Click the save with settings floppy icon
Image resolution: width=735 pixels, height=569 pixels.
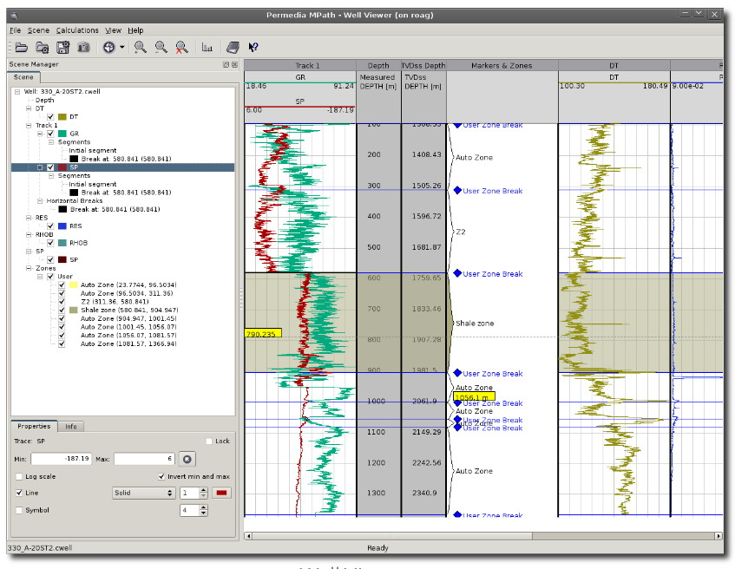[62, 48]
